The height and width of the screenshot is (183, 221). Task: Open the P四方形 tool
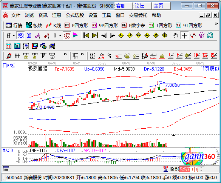(76, 26)
